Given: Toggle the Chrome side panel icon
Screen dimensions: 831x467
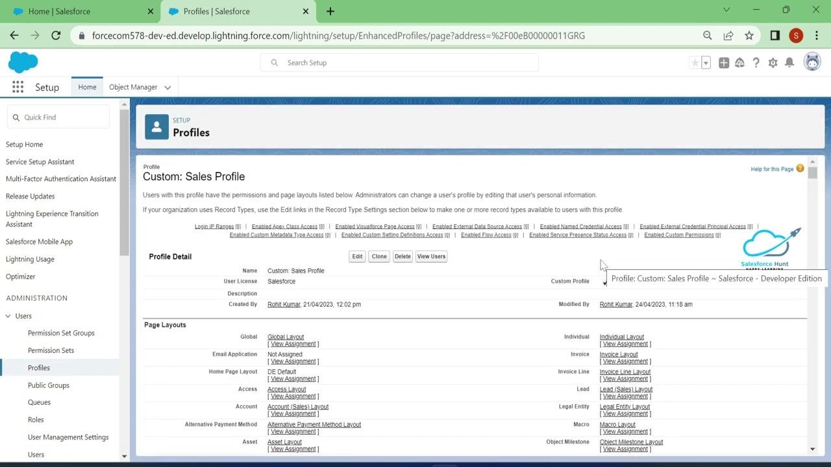Looking at the screenshot, I should (x=775, y=36).
